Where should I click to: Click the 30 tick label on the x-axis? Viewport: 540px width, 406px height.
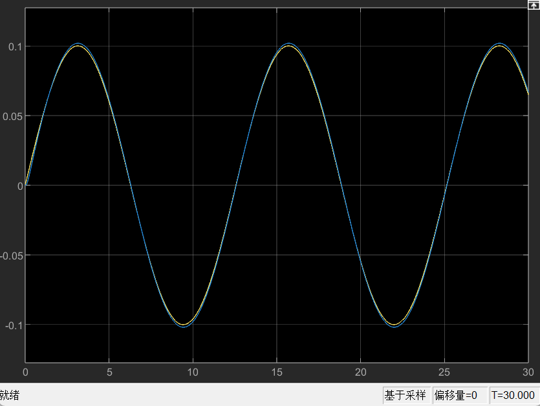point(528,372)
